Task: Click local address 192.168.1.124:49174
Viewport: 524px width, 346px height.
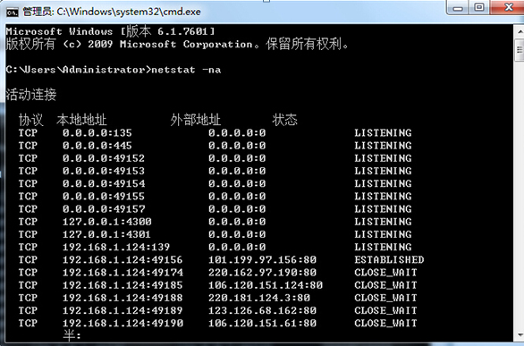Action: click(123, 273)
